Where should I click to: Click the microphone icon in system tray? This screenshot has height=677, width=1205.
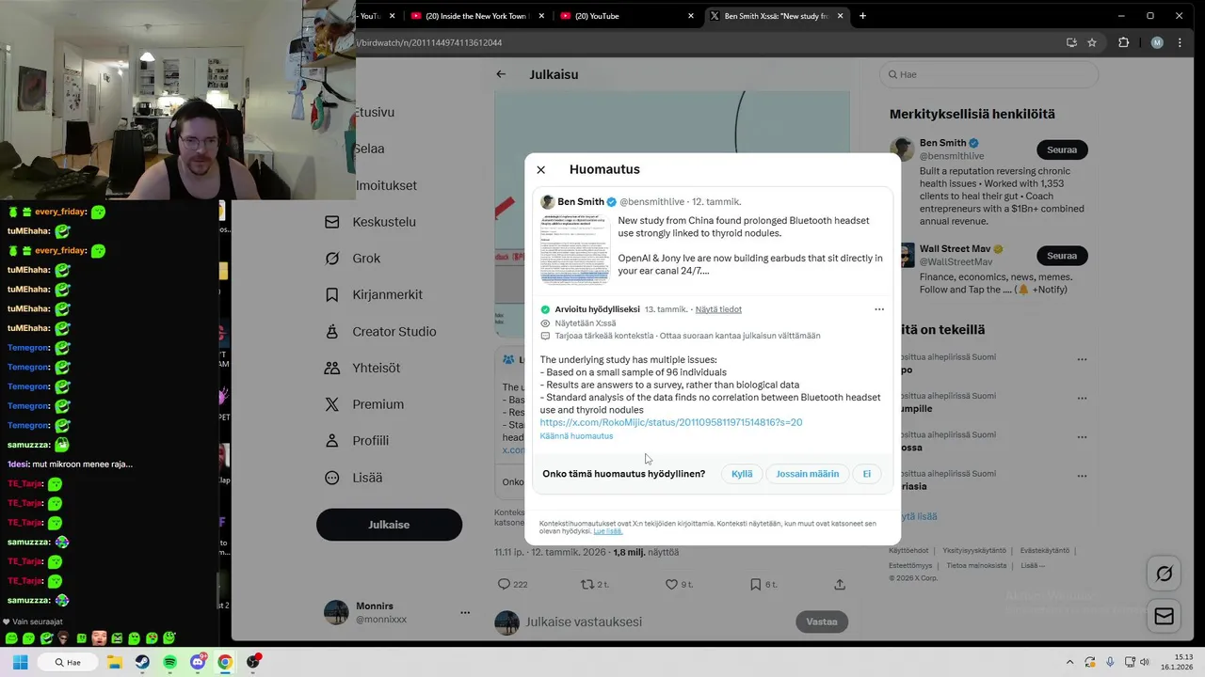[x=1110, y=662]
